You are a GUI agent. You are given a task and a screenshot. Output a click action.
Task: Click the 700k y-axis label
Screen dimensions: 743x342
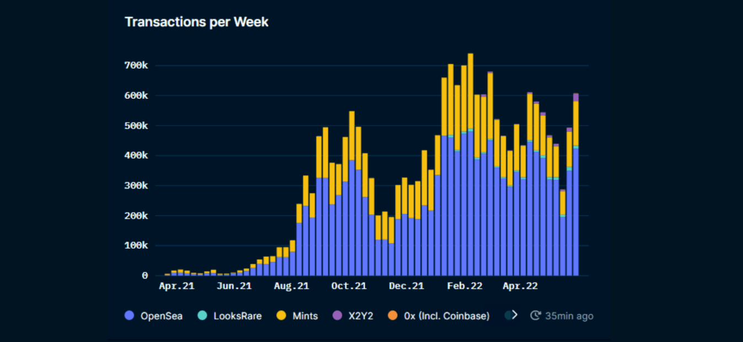point(137,66)
